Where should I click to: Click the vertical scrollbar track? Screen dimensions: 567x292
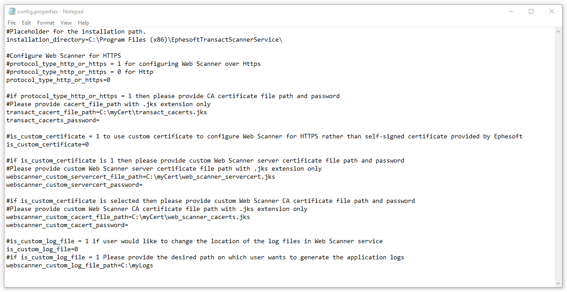(558, 157)
